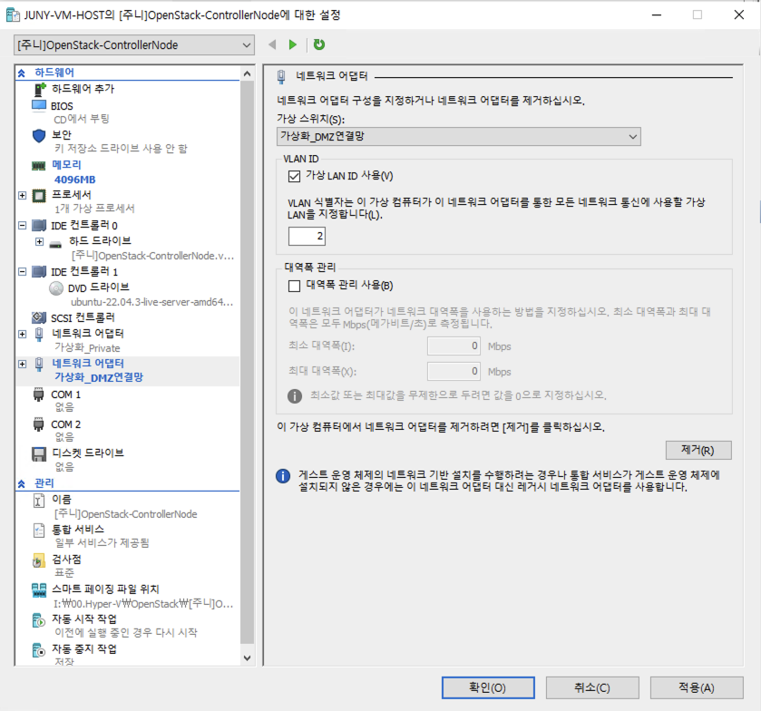Select 표준 text under 검사점
761x711 pixels.
[64, 572]
